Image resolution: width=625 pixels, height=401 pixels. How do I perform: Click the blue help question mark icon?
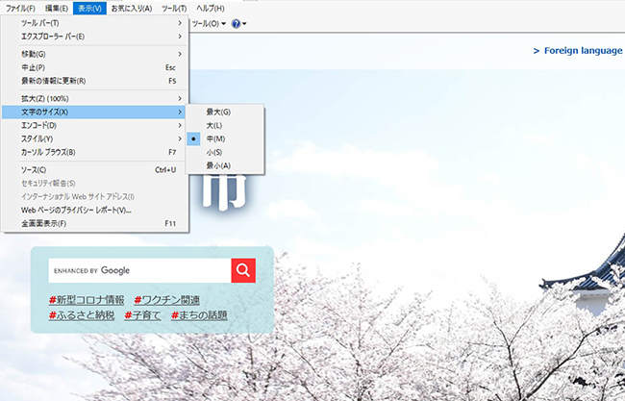[x=237, y=23]
